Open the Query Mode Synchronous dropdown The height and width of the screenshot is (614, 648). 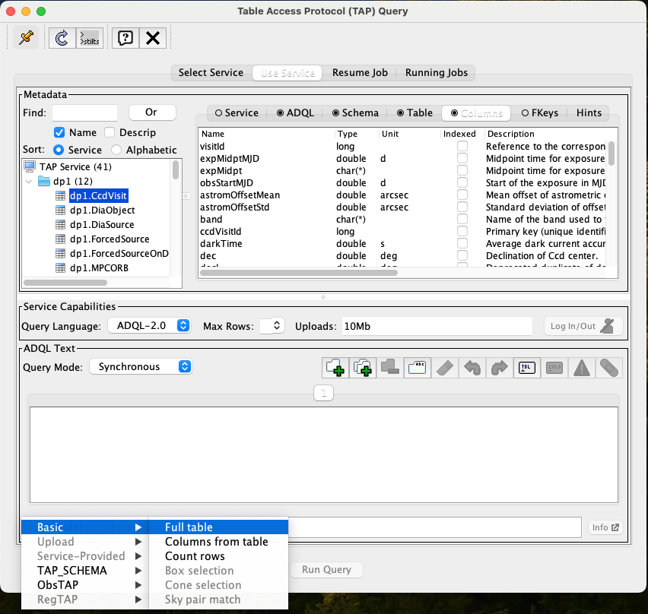(x=140, y=366)
